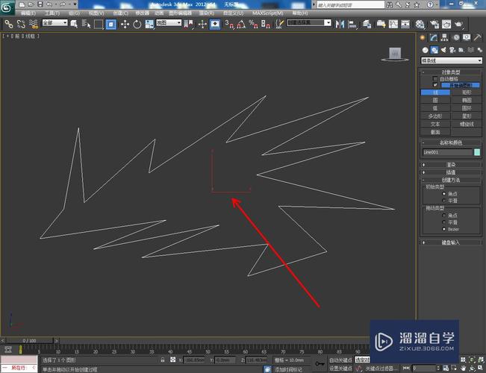Click the Select by Name icon

click(x=86, y=24)
